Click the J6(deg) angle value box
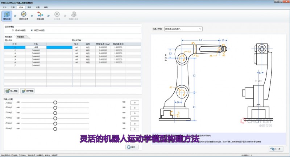Screen dimensions: 290x157 [135, 128]
